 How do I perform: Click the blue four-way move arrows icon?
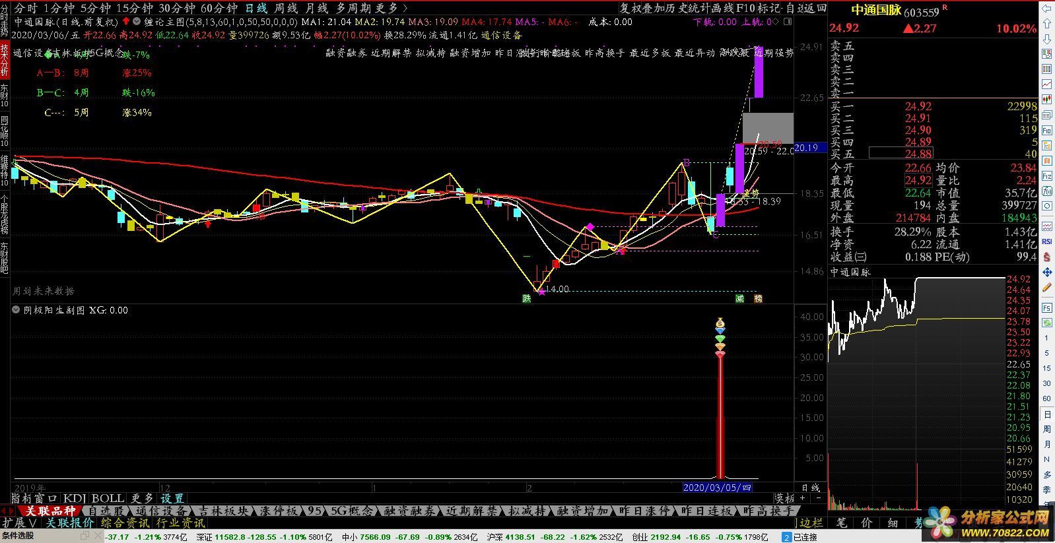pos(1046,272)
